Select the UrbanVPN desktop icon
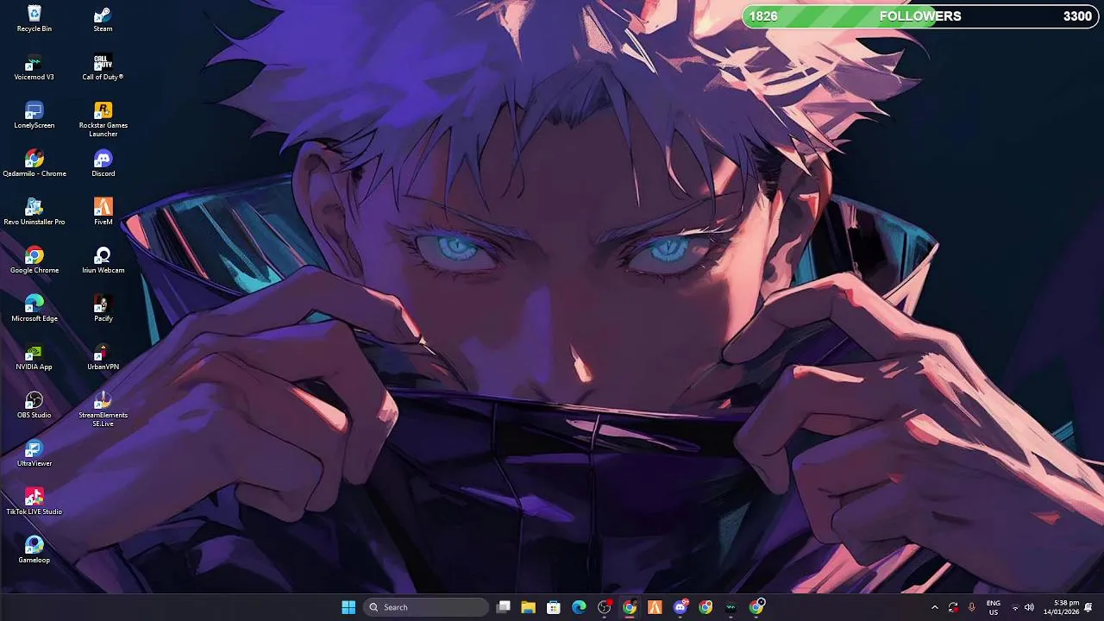This screenshot has width=1104, height=621. [103, 357]
